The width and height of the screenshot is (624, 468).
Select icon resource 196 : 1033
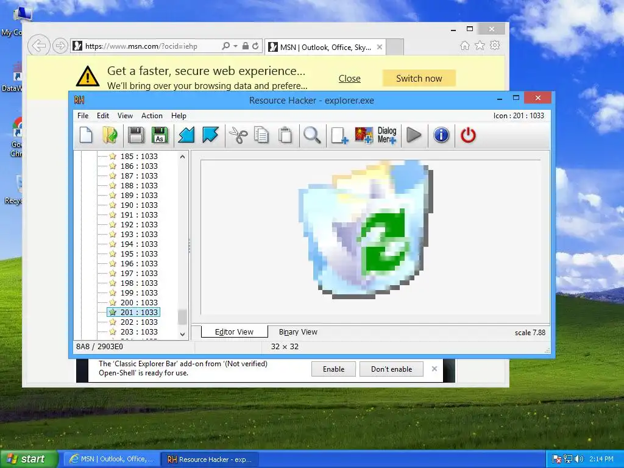click(x=139, y=263)
